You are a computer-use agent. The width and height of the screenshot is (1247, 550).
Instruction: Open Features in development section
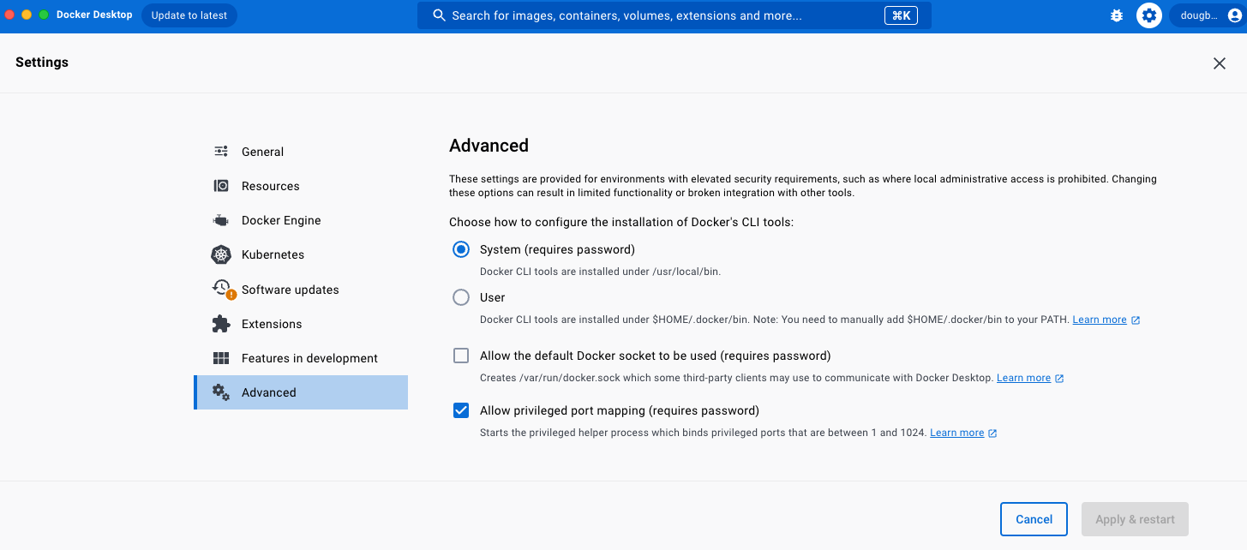[301, 358]
